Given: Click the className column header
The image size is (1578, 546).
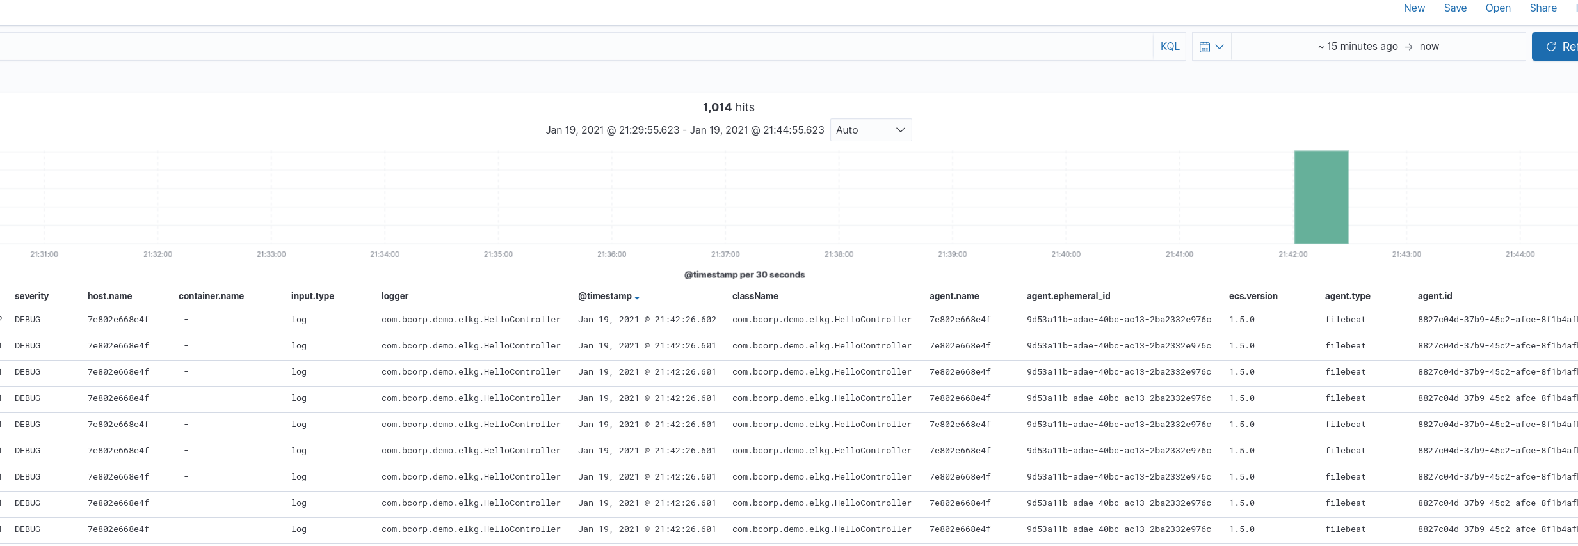Looking at the screenshot, I should (755, 296).
